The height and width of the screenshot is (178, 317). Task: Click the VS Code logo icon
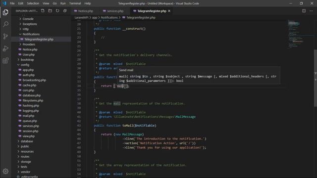click(4, 3)
